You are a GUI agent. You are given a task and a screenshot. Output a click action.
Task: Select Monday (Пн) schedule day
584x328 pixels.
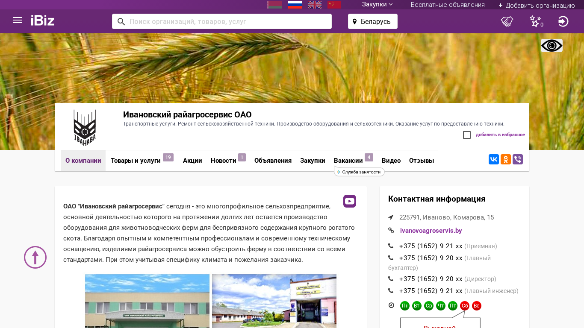[x=405, y=306]
